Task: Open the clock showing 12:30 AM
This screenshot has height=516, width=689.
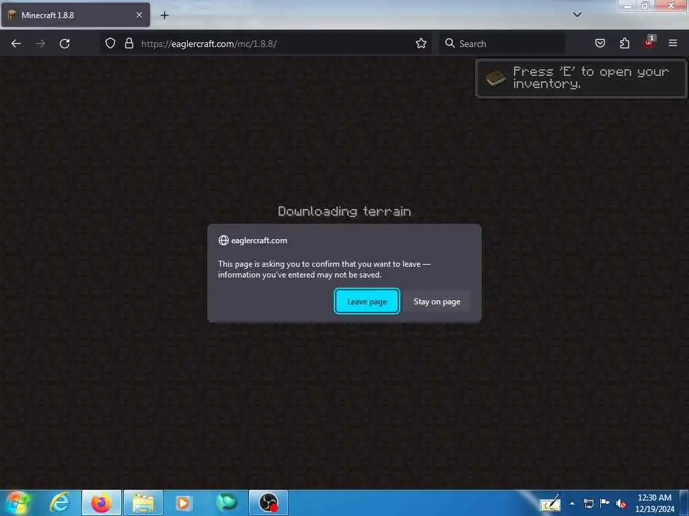Action: (x=654, y=503)
